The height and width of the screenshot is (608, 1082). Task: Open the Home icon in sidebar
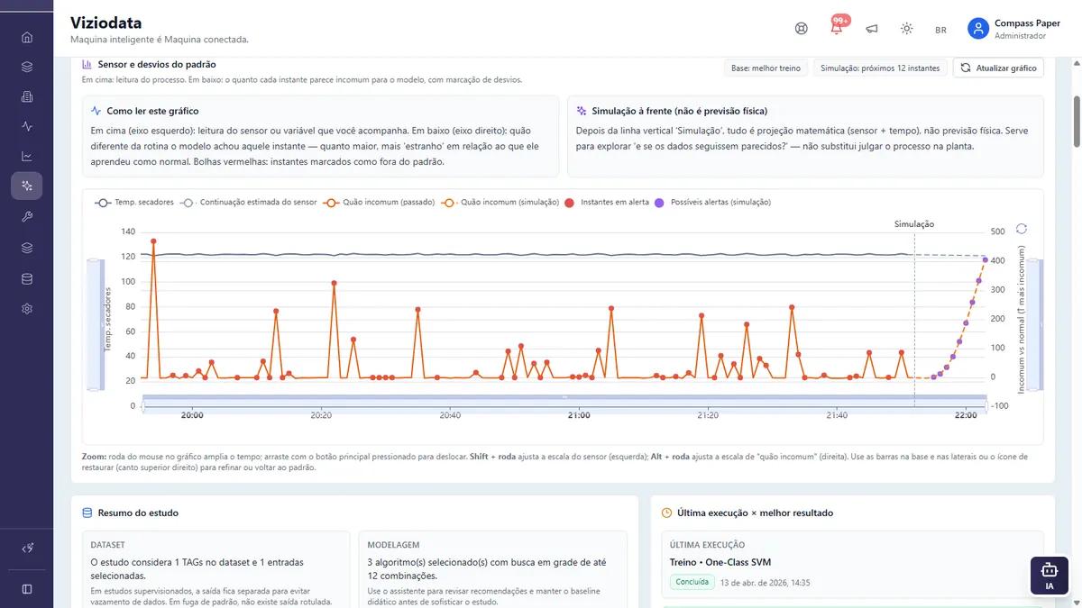coord(27,37)
